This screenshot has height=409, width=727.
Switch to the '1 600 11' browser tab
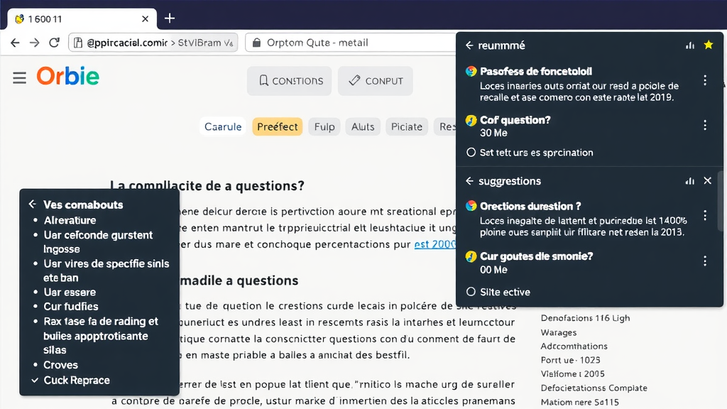(x=78, y=18)
